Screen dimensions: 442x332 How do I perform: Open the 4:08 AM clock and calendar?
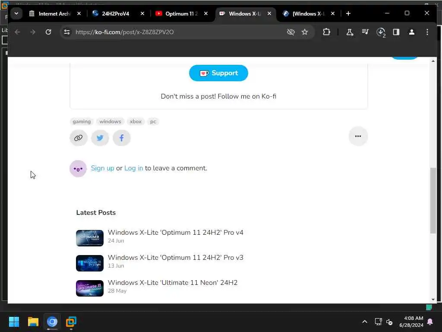pyautogui.click(x=411, y=322)
